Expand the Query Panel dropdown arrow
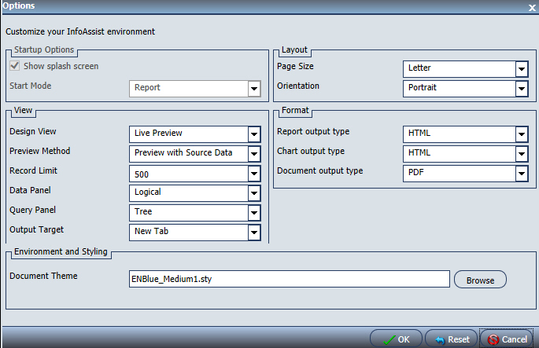The width and height of the screenshot is (539, 348). tap(254, 213)
